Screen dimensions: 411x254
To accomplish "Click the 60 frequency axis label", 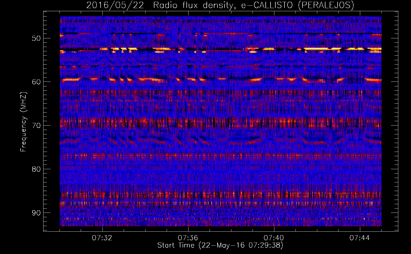I will pyautogui.click(x=36, y=82).
